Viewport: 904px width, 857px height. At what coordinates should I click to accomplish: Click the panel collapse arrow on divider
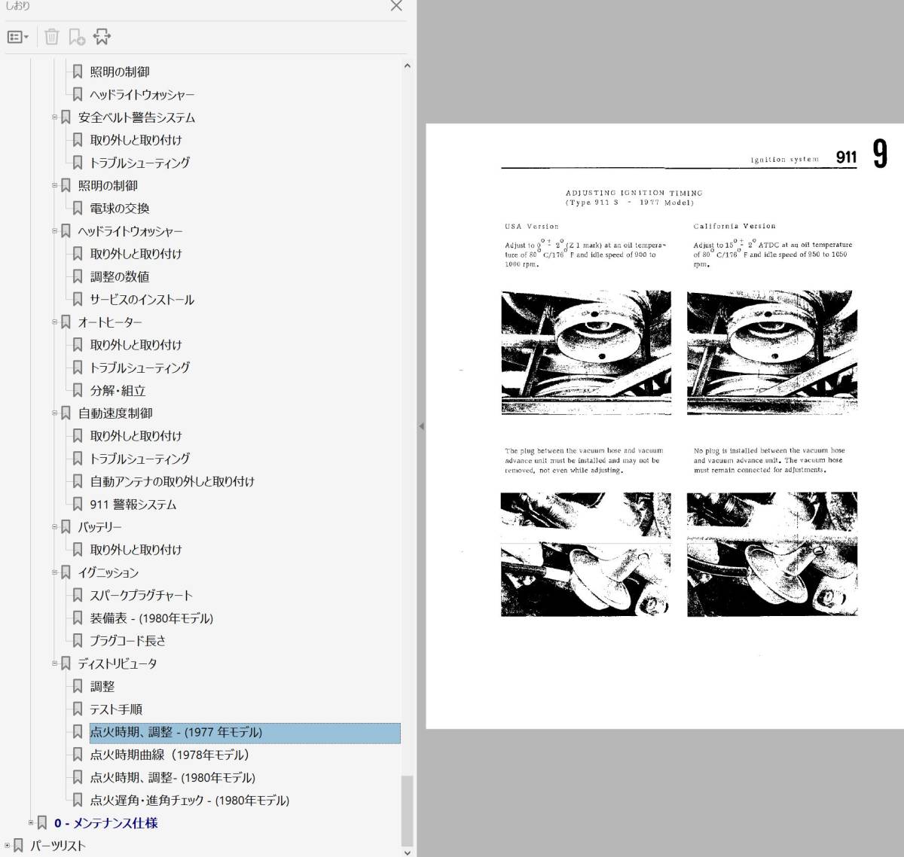421,426
